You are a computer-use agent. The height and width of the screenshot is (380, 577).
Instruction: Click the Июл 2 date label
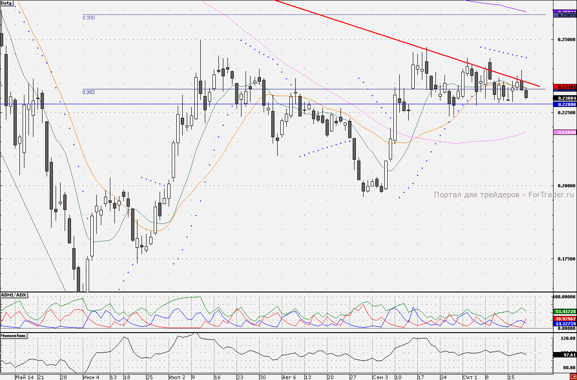click(177, 377)
